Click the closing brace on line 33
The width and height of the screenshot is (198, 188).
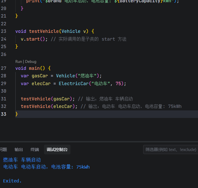click(x=17, y=114)
